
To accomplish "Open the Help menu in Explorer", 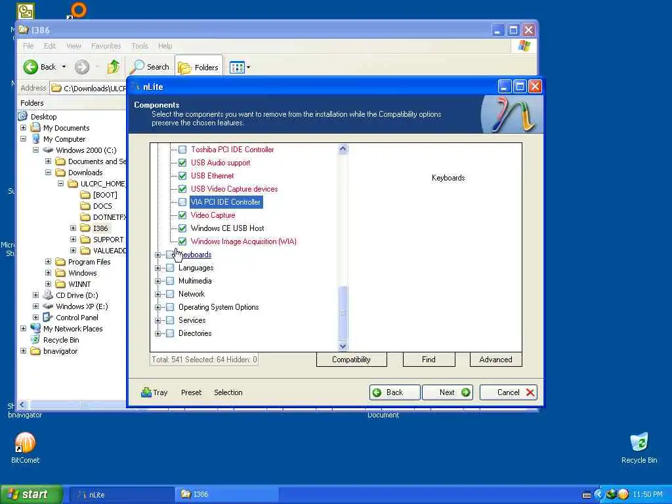I will click(165, 46).
